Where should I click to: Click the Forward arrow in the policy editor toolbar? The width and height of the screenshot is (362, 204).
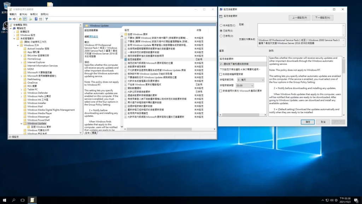[14, 19]
